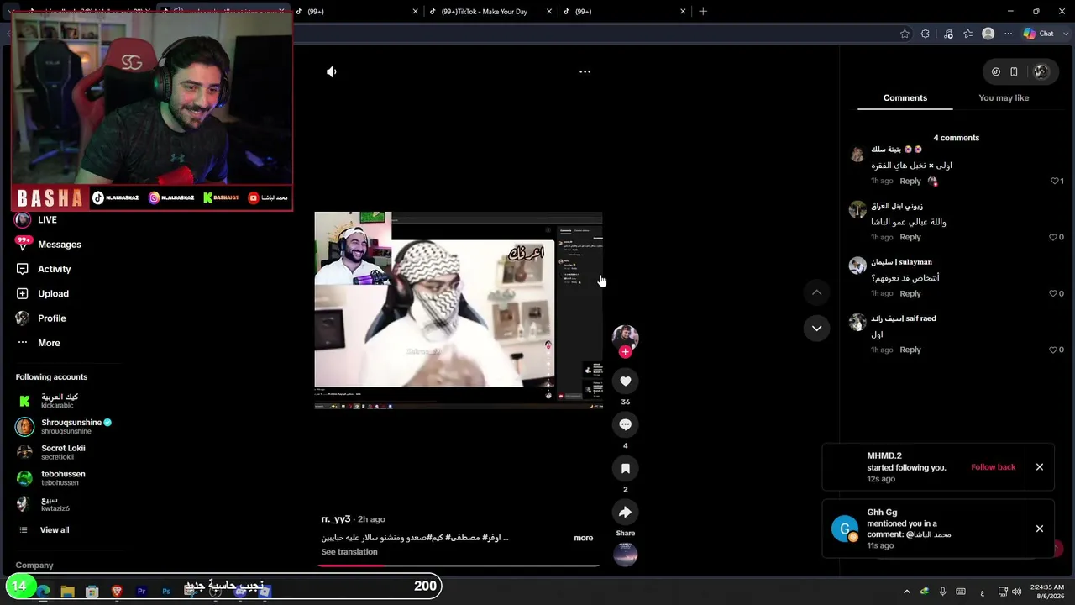
Task: Open Profile in the sidebar
Action: coord(40,318)
